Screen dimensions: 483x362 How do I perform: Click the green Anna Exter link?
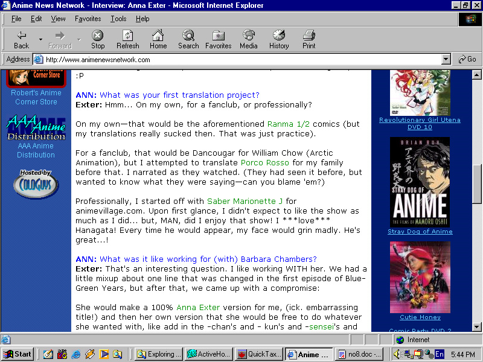[x=198, y=308]
